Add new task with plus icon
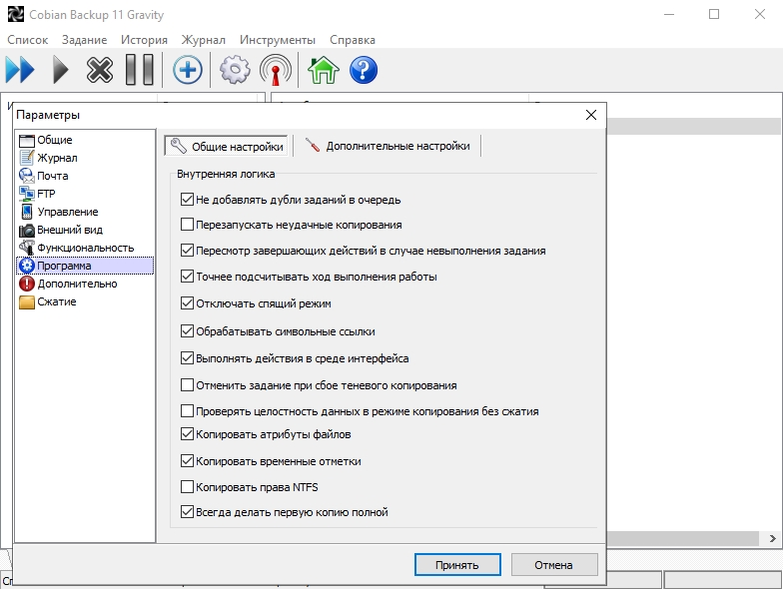783x590 pixels. pos(188,70)
